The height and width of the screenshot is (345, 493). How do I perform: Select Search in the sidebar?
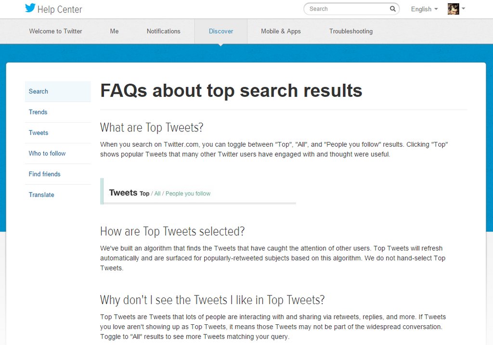(x=58, y=91)
